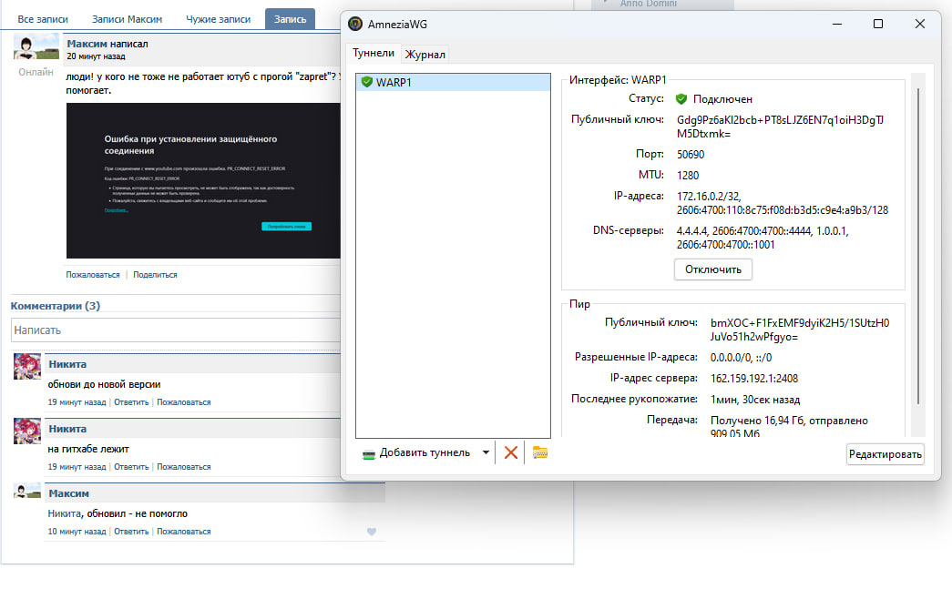Click the server IP 162.159.192.1:2408
952x599 pixels.
[754, 379]
